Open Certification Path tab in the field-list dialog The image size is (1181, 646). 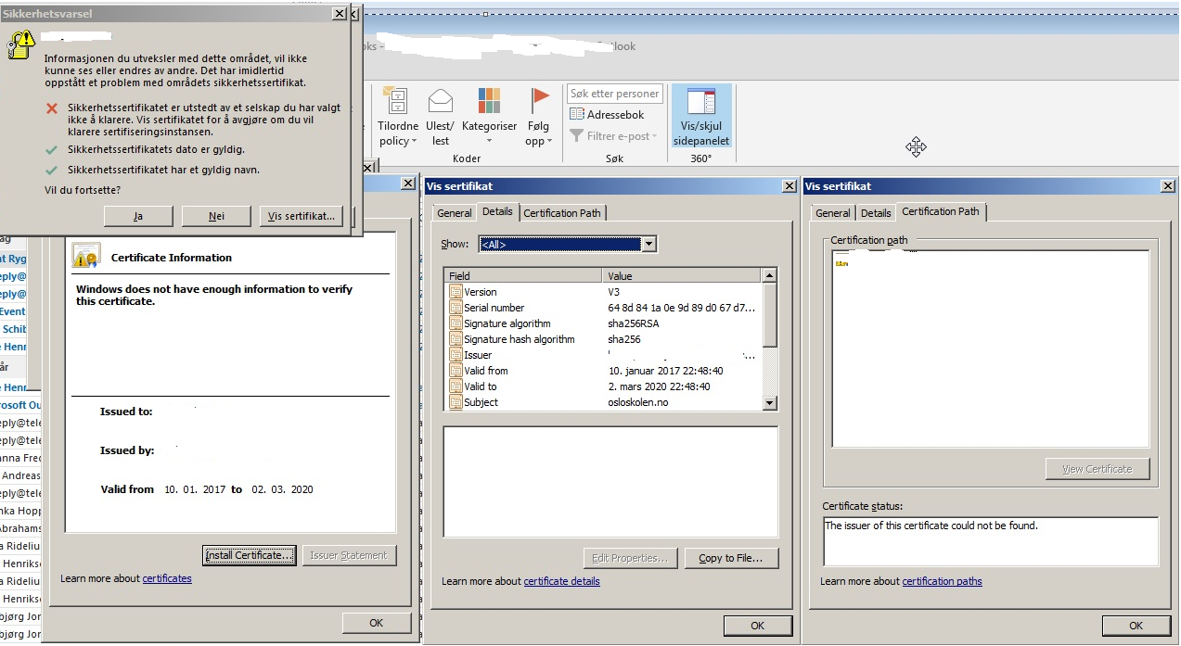[x=562, y=213]
